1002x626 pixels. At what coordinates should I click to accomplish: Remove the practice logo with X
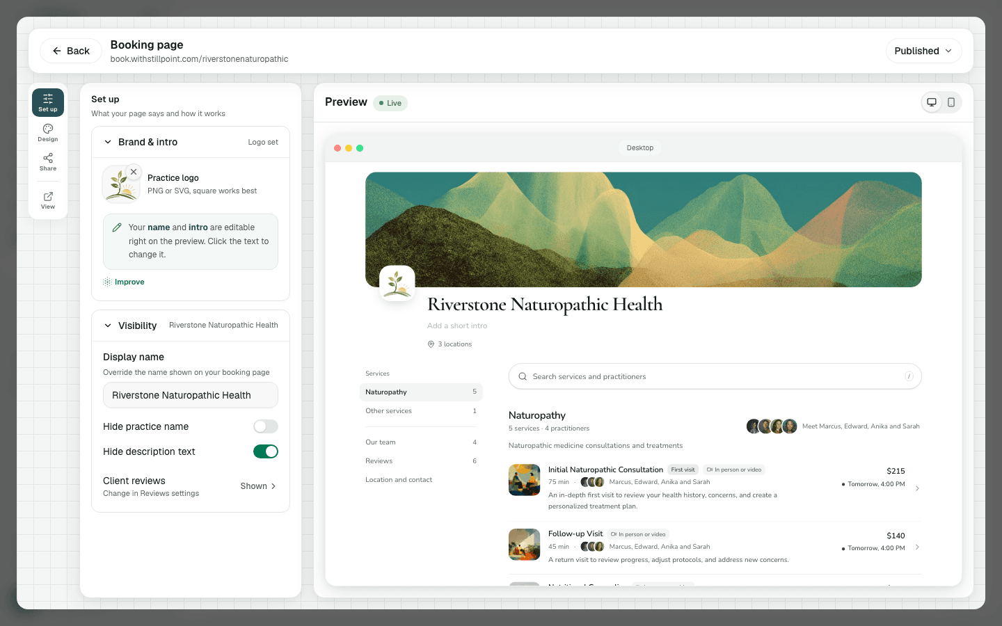pyautogui.click(x=134, y=172)
